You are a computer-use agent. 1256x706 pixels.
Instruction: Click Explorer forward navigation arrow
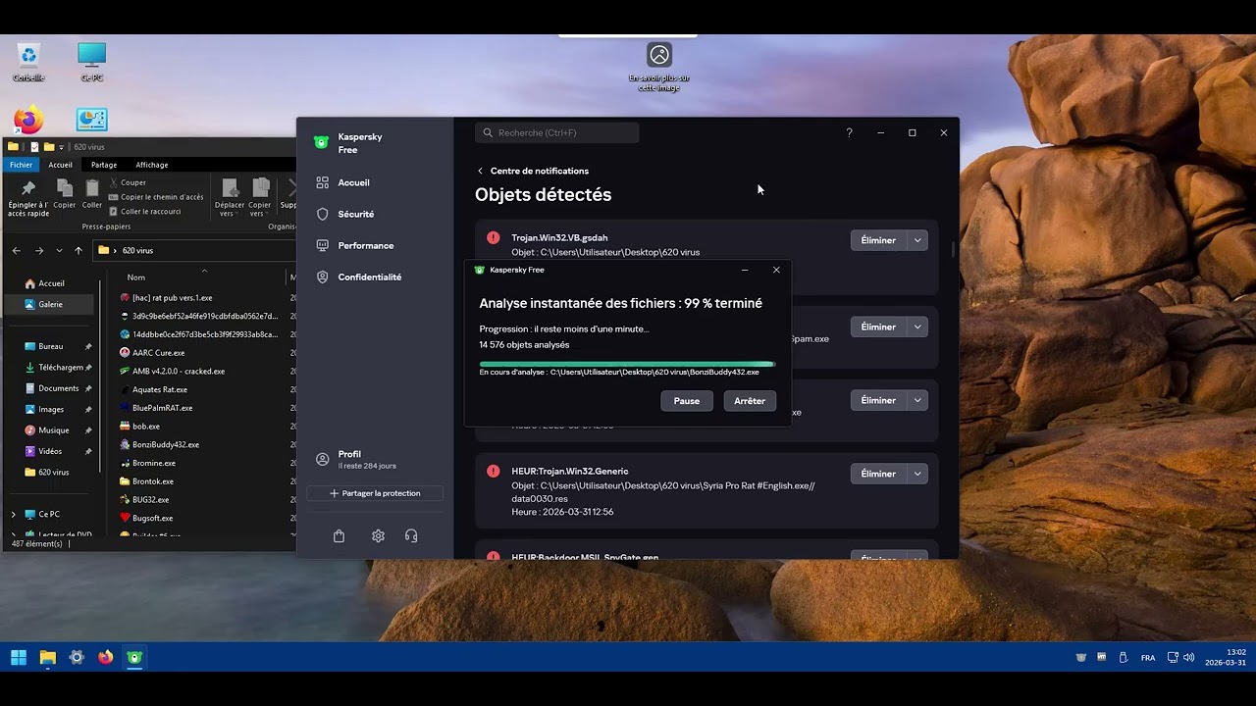tap(39, 250)
